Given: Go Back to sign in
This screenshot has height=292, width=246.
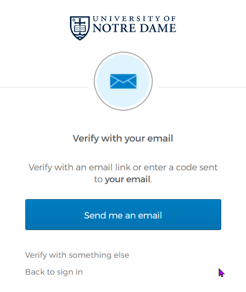Looking at the screenshot, I should click(54, 272).
